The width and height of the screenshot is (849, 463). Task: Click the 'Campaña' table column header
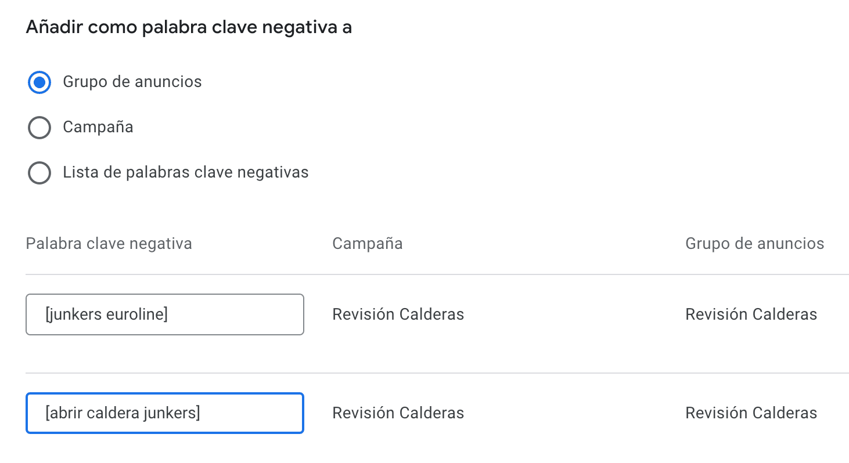click(367, 243)
